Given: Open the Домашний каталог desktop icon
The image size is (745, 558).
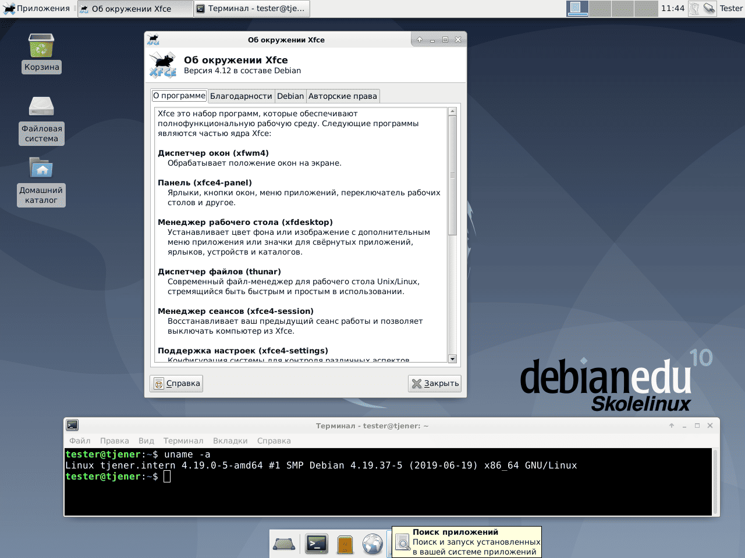Looking at the screenshot, I should click(41, 181).
